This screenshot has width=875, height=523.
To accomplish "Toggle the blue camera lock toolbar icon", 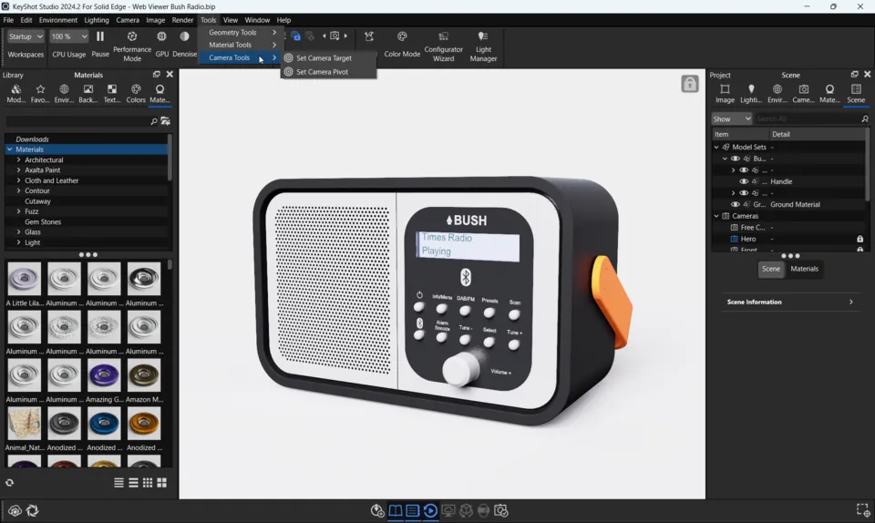I will [x=295, y=36].
